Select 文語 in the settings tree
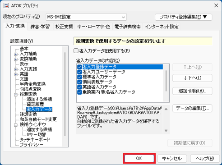The image size is (222, 165). (x=24, y=79)
